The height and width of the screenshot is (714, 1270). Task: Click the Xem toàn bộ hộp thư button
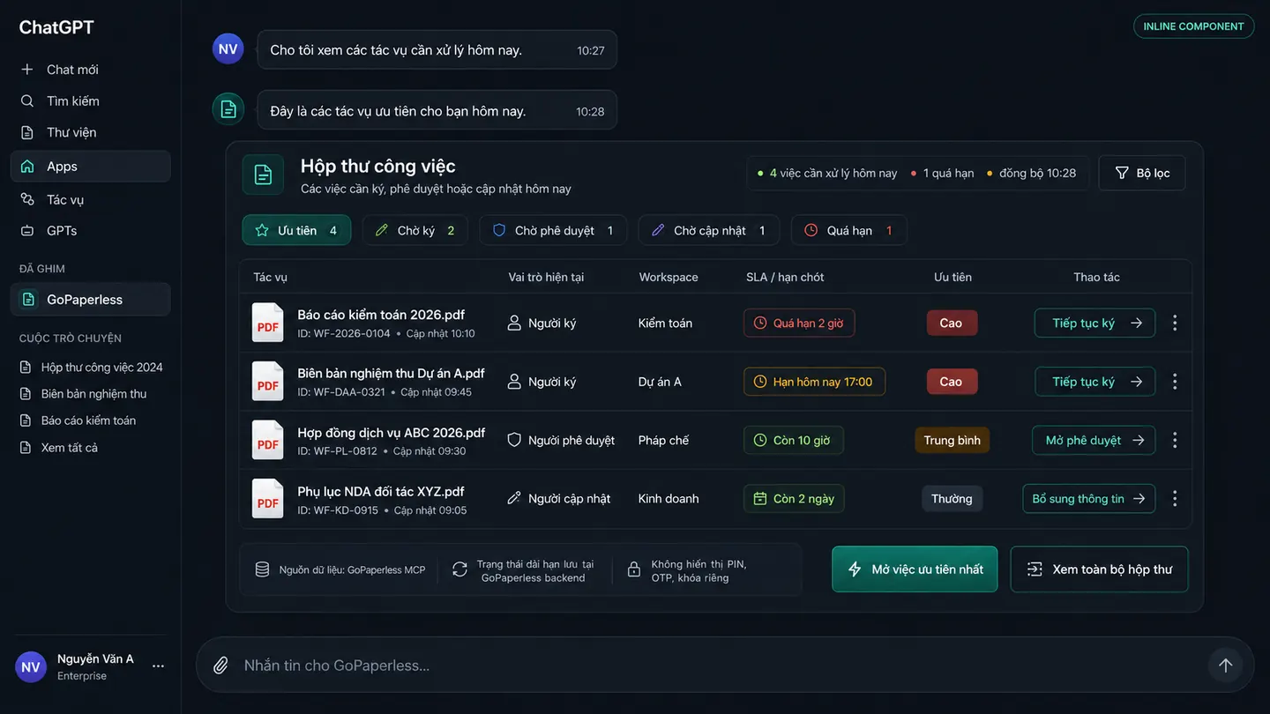(1100, 569)
